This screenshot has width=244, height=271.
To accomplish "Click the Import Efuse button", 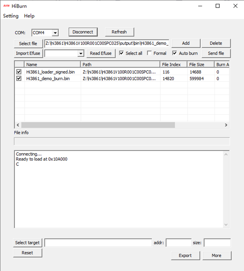I will 28,53.
